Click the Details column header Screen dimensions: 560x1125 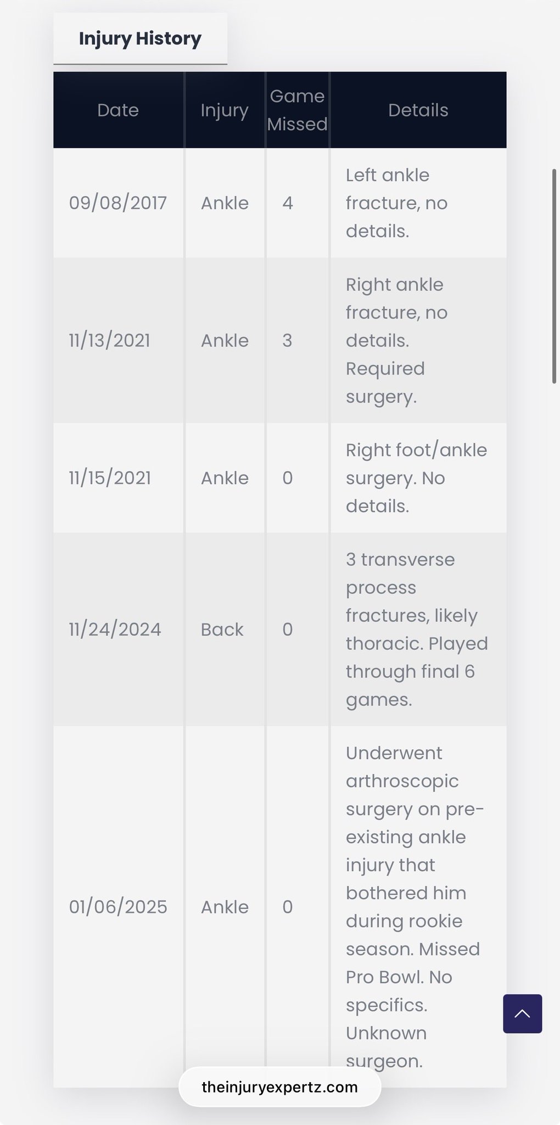coord(418,110)
